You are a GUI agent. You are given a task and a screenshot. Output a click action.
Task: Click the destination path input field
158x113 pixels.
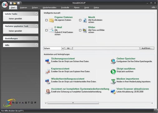click(x=106, y=48)
